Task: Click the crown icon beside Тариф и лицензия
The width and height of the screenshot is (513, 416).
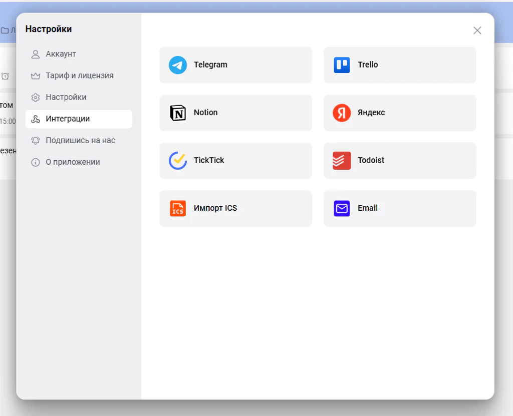Action: click(36, 76)
